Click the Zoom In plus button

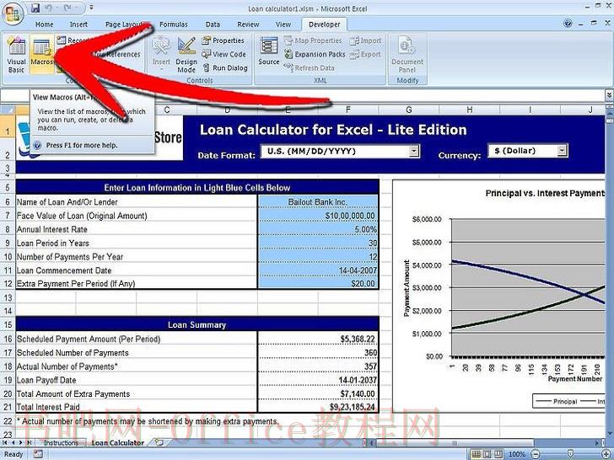point(605,454)
